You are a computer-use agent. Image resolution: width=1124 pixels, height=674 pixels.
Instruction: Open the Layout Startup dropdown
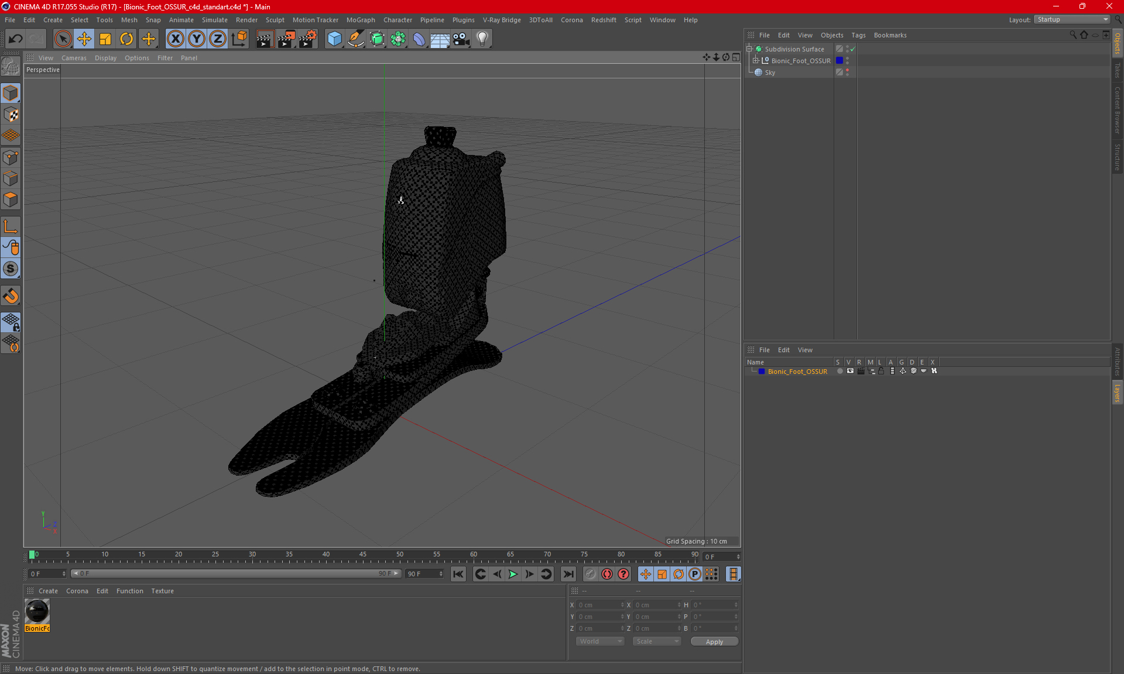click(x=1072, y=20)
